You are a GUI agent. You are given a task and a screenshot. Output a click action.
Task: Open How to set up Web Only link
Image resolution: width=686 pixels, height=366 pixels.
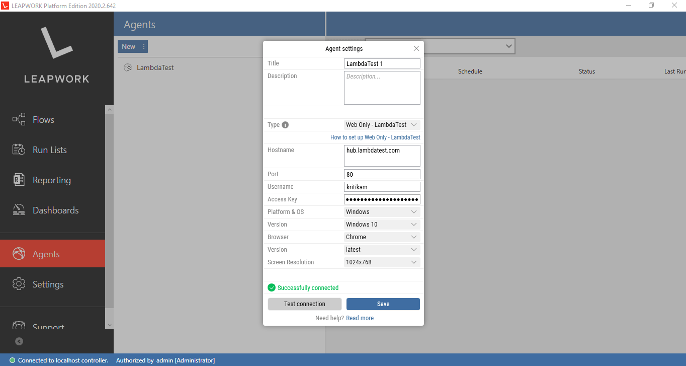pos(375,137)
